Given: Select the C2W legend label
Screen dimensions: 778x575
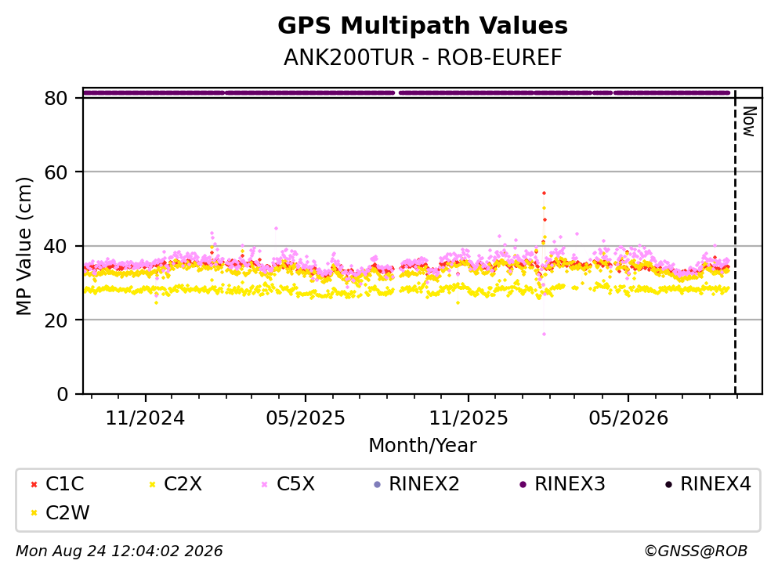Looking at the screenshot, I should [x=67, y=512].
